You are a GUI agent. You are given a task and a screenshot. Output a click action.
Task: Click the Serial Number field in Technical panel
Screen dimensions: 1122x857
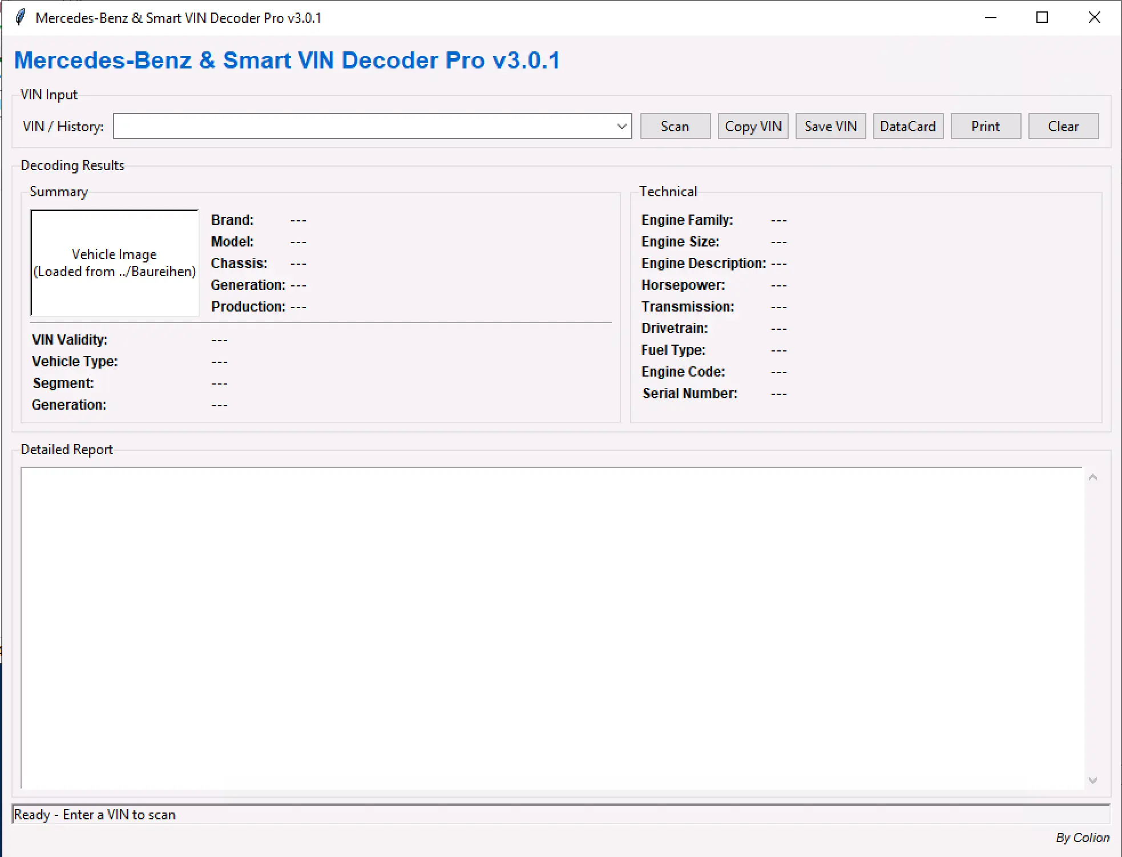click(x=689, y=393)
